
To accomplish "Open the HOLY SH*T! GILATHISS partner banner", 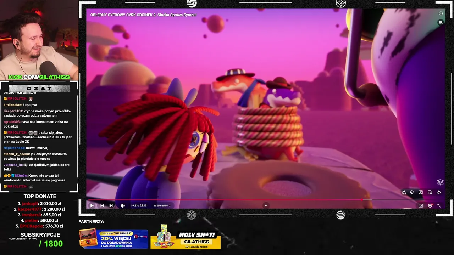I will pyautogui.click(x=186, y=237).
